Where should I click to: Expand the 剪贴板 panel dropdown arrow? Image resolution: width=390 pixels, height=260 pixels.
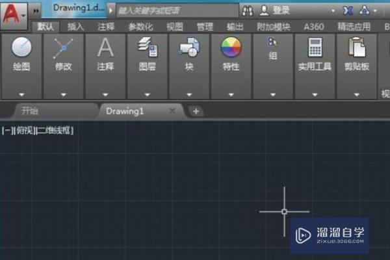point(357,95)
